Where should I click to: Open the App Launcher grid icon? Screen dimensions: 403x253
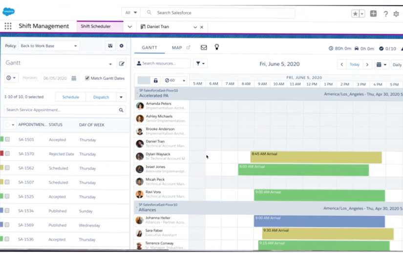8,26
